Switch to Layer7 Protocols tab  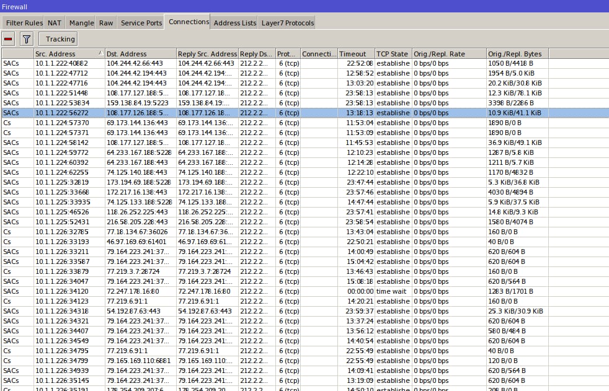click(287, 23)
